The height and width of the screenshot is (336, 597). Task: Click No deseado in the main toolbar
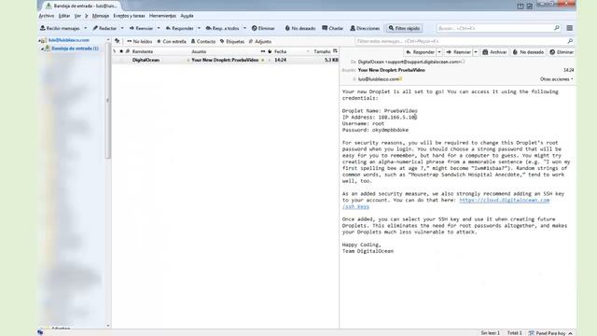300,28
